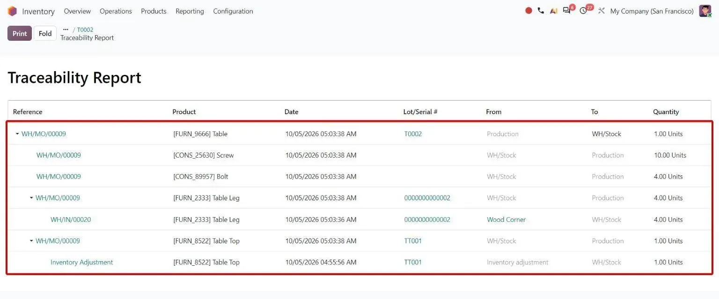719x299 pixels.
Task: Click the From column header
Action: 493,112
